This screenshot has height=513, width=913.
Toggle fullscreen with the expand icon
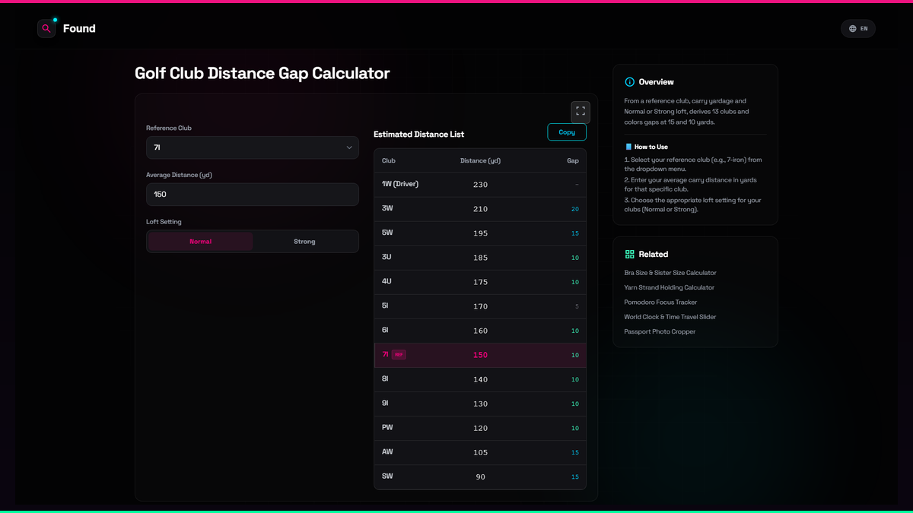click(x=581, y=112)
